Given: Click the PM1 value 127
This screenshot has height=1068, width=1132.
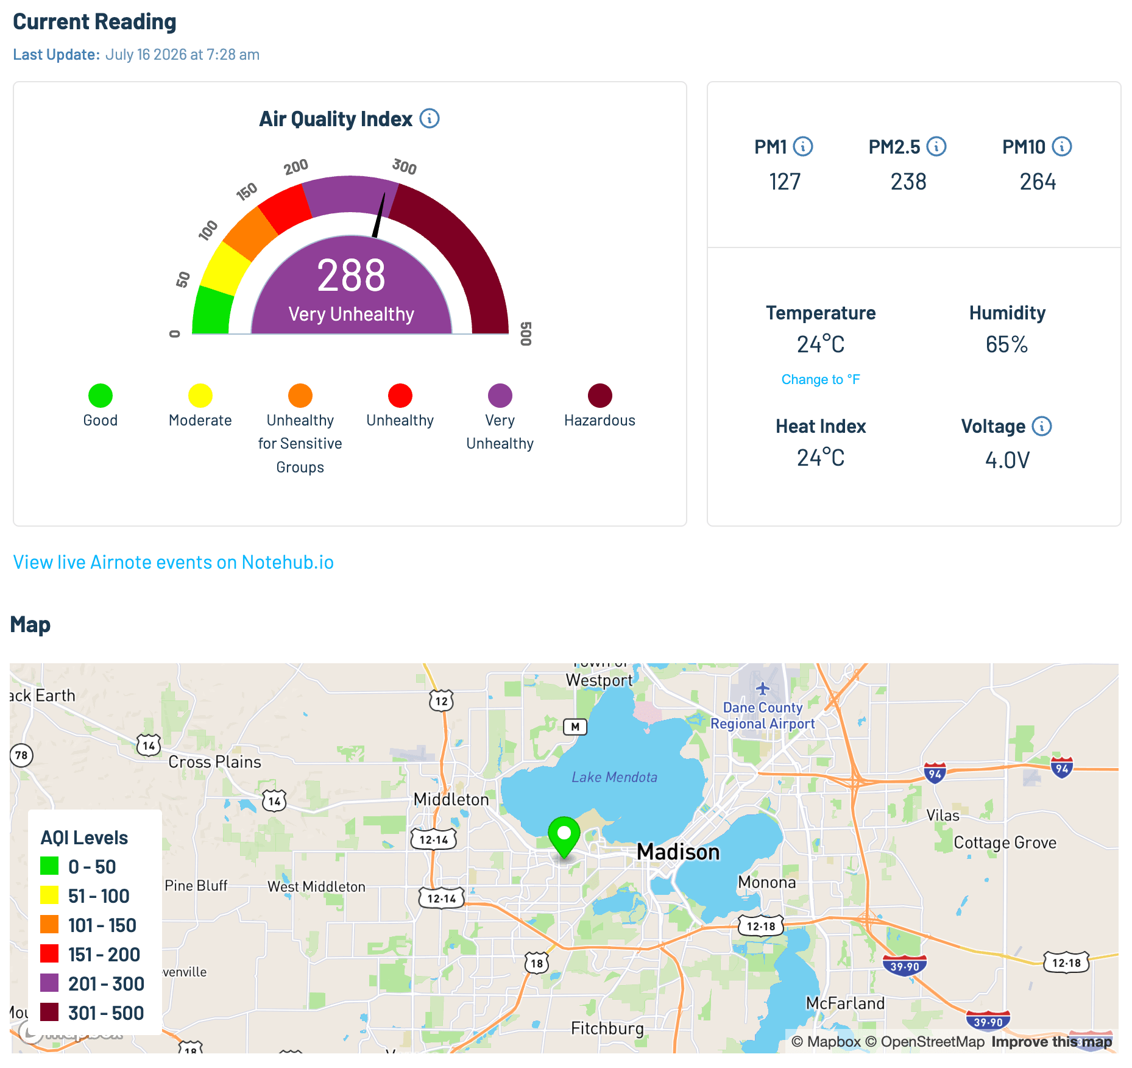Looking at the screenshot, I should pos(785,182).
